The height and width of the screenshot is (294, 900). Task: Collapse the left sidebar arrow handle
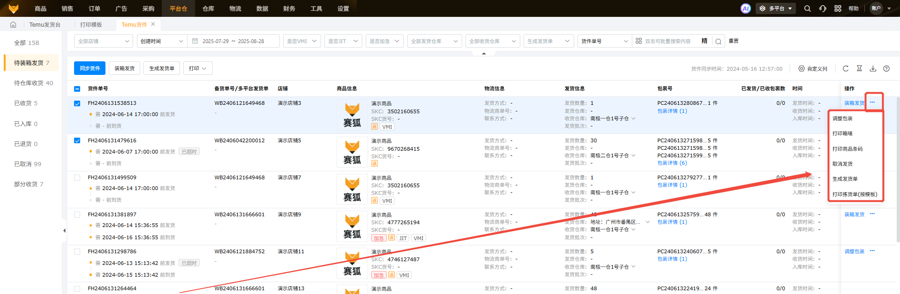point(64,230)
